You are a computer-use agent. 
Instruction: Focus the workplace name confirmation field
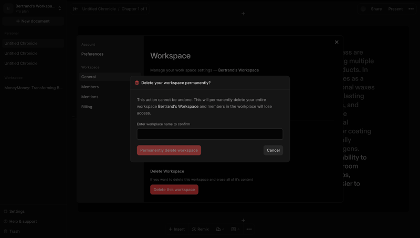tap(209, 134)
